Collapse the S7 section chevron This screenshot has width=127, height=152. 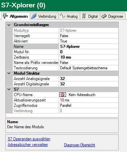pyautogui.click(x=9, y=89)
